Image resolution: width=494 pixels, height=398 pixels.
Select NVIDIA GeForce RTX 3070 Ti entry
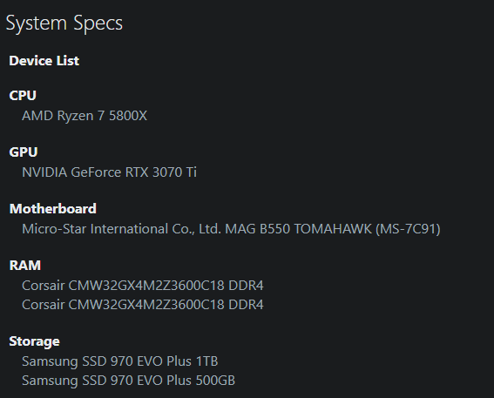coord(109,172)
